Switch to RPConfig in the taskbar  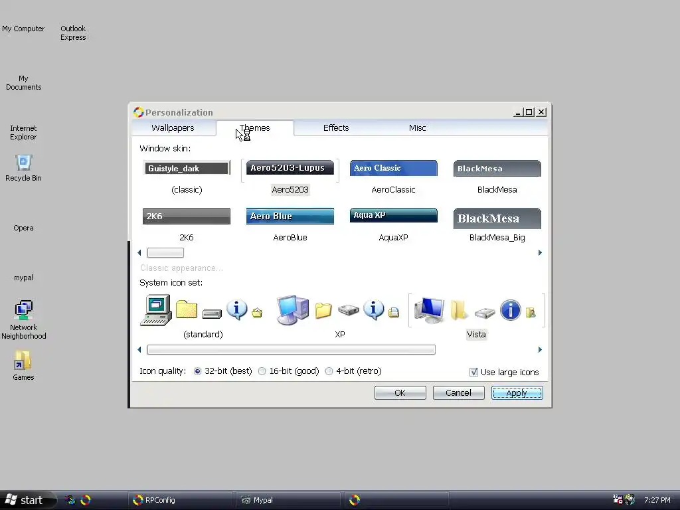click(179, 500)
